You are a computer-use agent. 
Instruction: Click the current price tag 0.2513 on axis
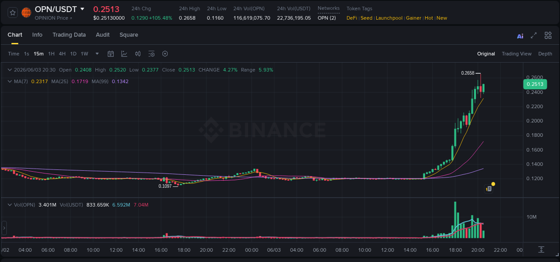[534, 84]
